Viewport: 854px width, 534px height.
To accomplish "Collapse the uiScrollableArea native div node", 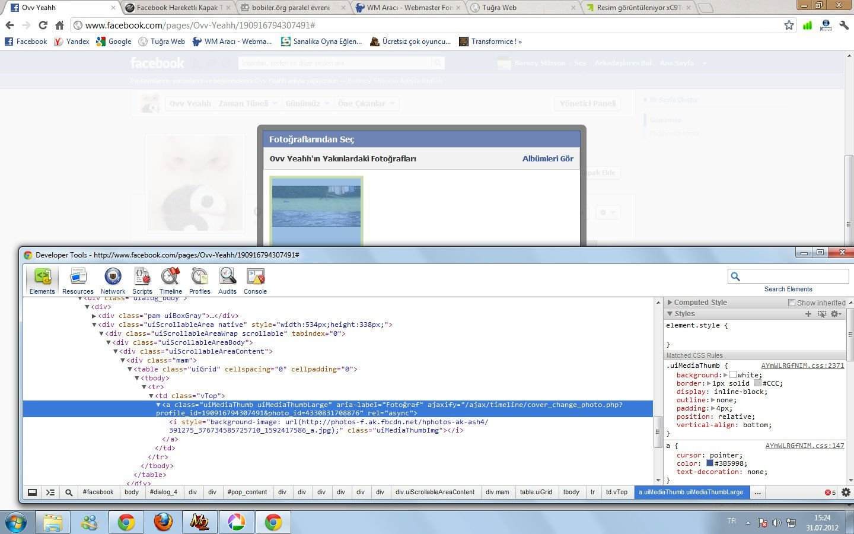I will click(94, 325).
